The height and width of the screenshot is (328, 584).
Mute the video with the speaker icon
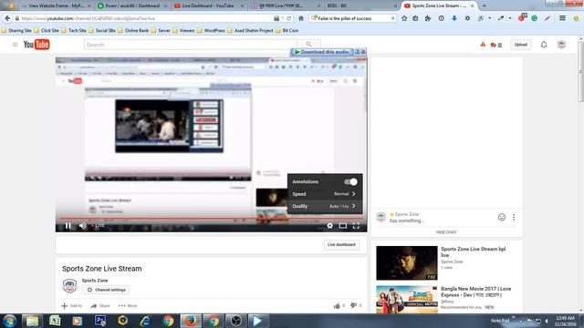point(83,226)
